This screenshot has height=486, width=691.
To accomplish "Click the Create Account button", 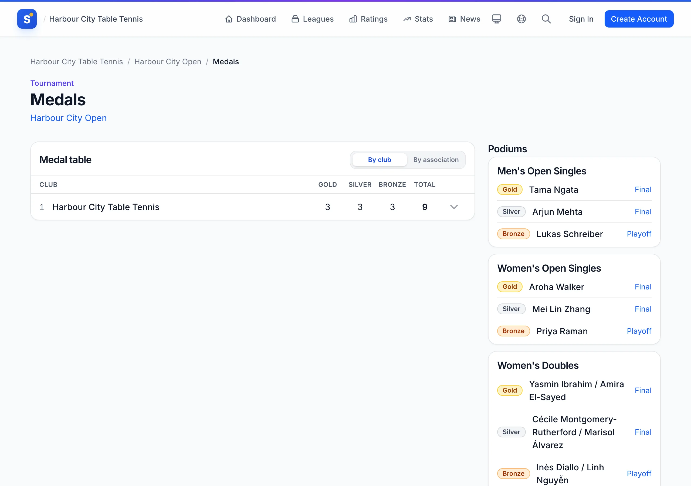I will pos(639,19).
